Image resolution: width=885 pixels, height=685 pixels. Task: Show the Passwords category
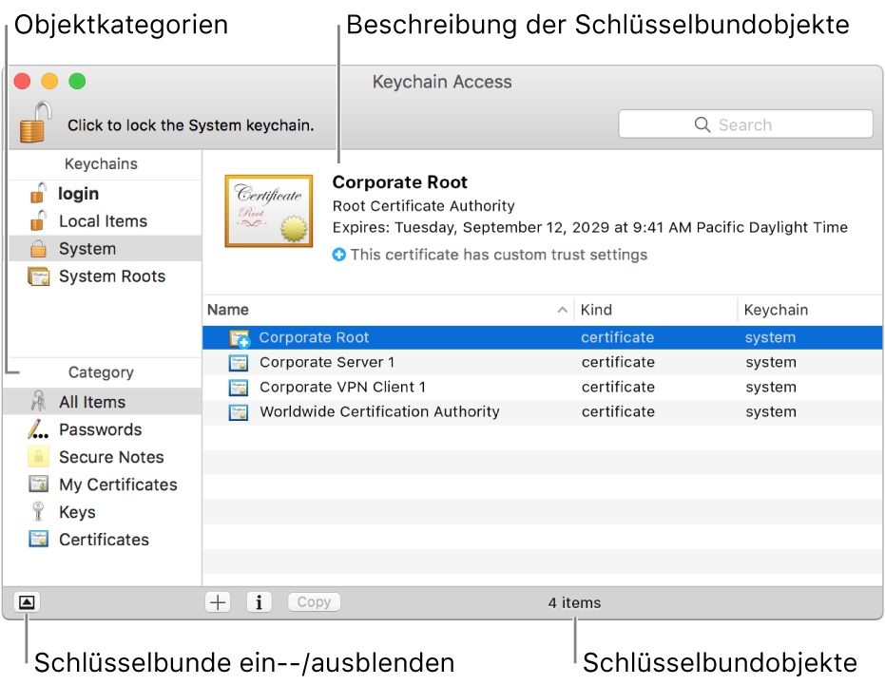click(103, 429)
